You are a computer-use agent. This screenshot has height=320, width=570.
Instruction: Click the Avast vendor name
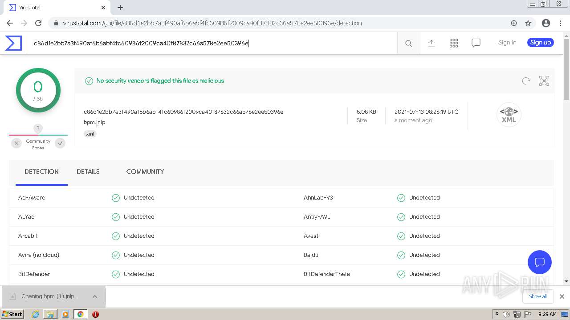311,236
